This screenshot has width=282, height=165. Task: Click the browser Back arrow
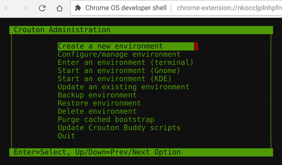(x=7, y=8)
